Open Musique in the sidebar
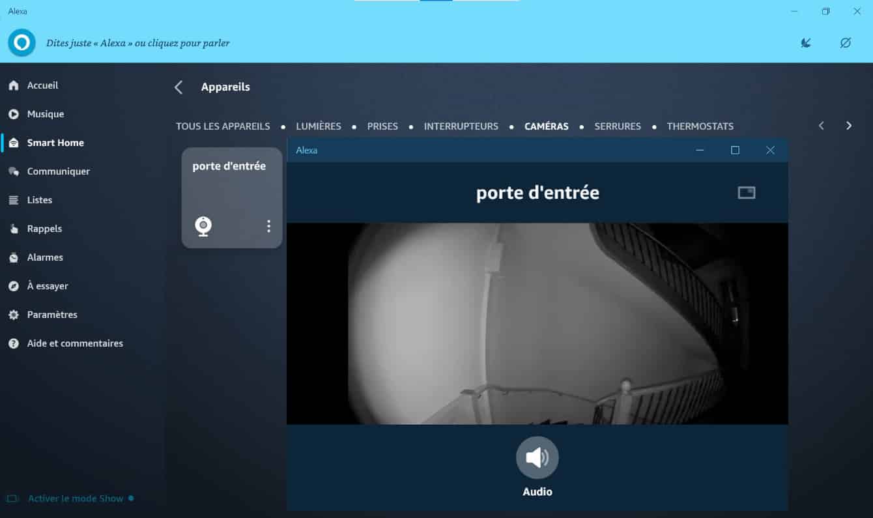The width and height of the screenshot is (873, 518). (45, 114)
